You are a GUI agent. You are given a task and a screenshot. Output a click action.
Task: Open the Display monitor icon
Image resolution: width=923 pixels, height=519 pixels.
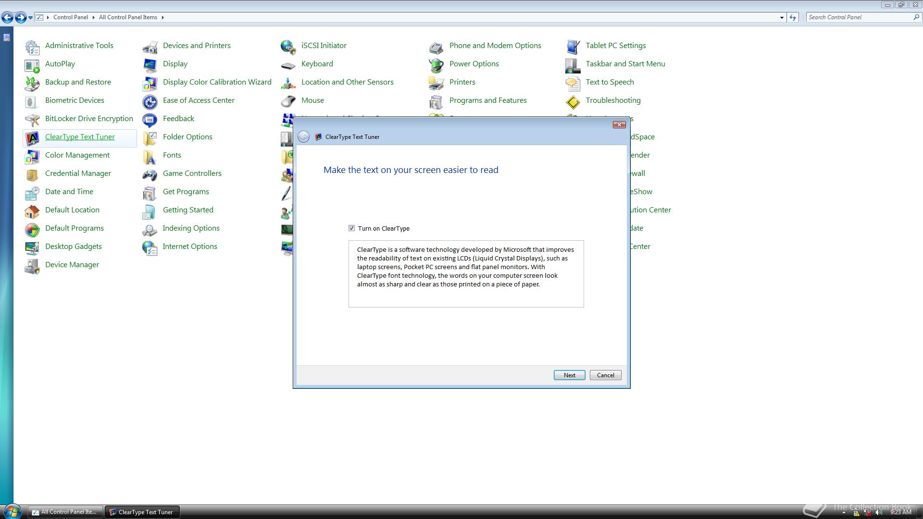(x=150, y=65)
